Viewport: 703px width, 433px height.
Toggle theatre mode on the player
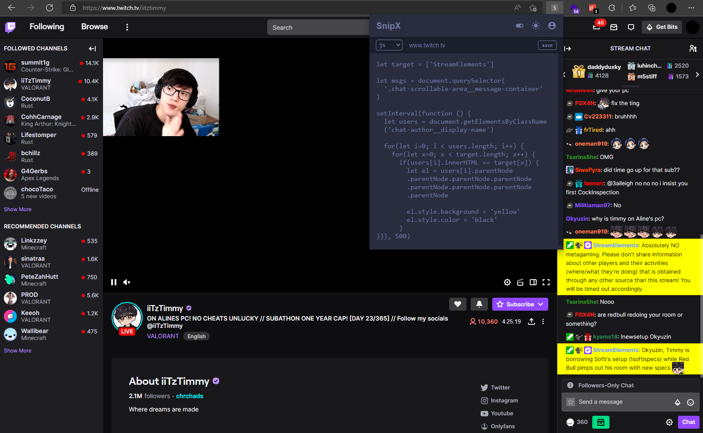(533, 282)
